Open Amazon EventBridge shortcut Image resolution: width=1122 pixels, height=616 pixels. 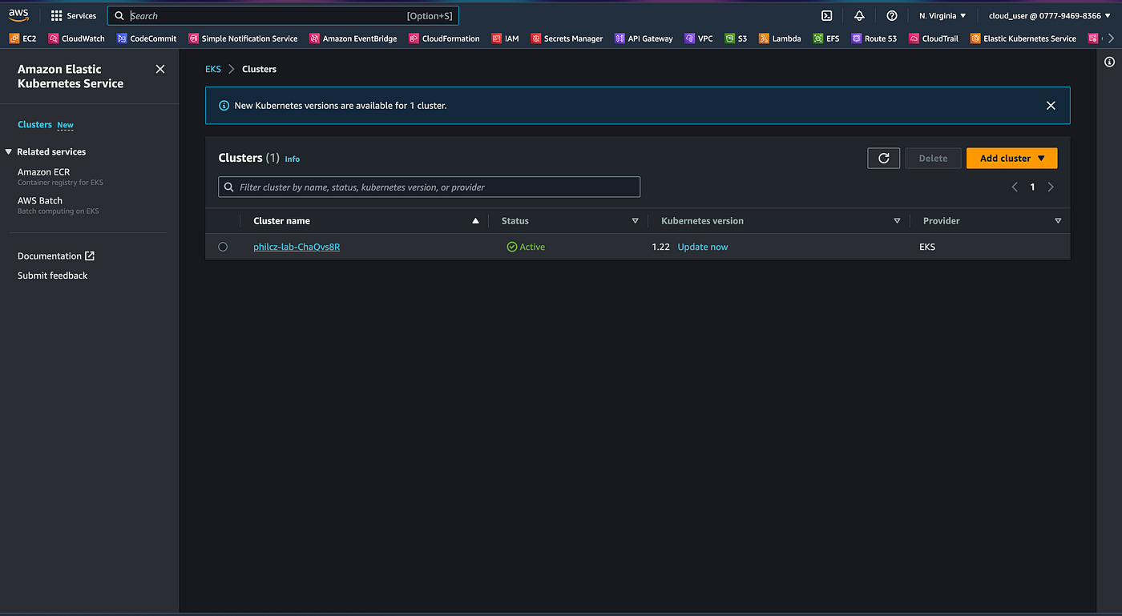(x=353, y=38)
